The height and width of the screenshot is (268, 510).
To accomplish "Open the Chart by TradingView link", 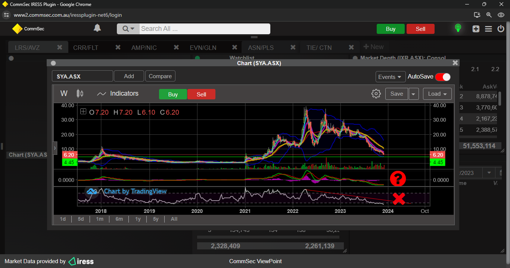I will click(127, 191).
